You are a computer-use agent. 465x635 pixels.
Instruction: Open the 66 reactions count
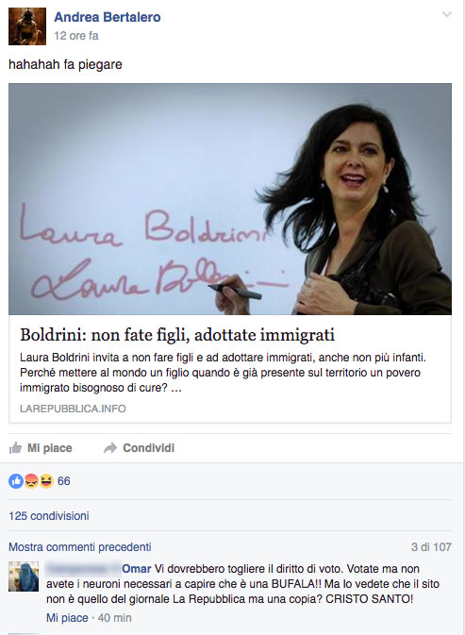pyautogui.click(x=64, y=481)
